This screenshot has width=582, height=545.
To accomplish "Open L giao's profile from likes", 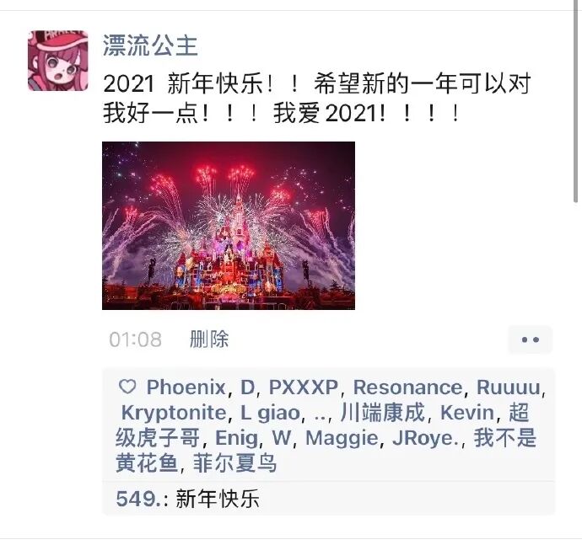I will click(270, 413).
